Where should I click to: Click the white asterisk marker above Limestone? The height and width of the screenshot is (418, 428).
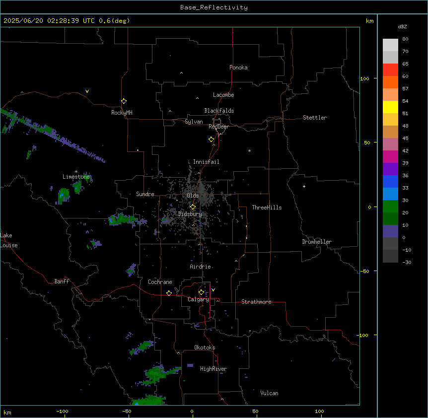pyautogui.click(x=76, y=172)
